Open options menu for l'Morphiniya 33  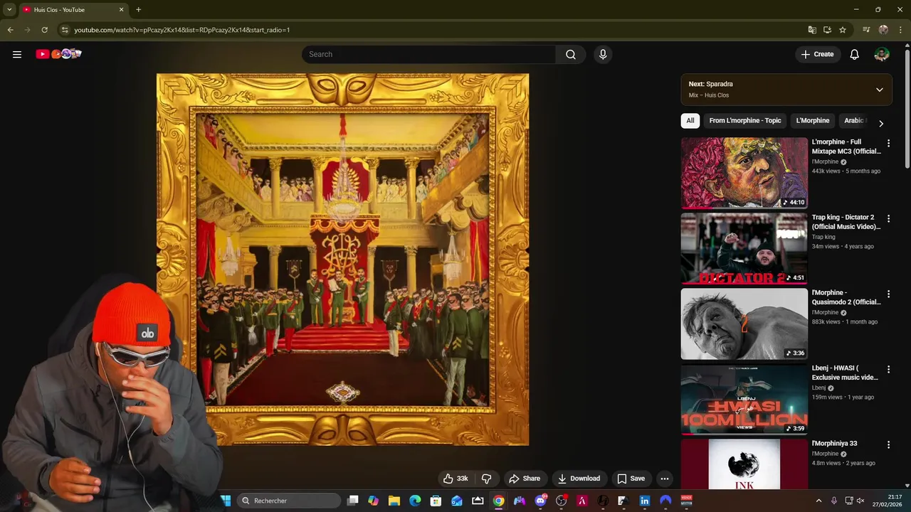(x=888, y=445)
